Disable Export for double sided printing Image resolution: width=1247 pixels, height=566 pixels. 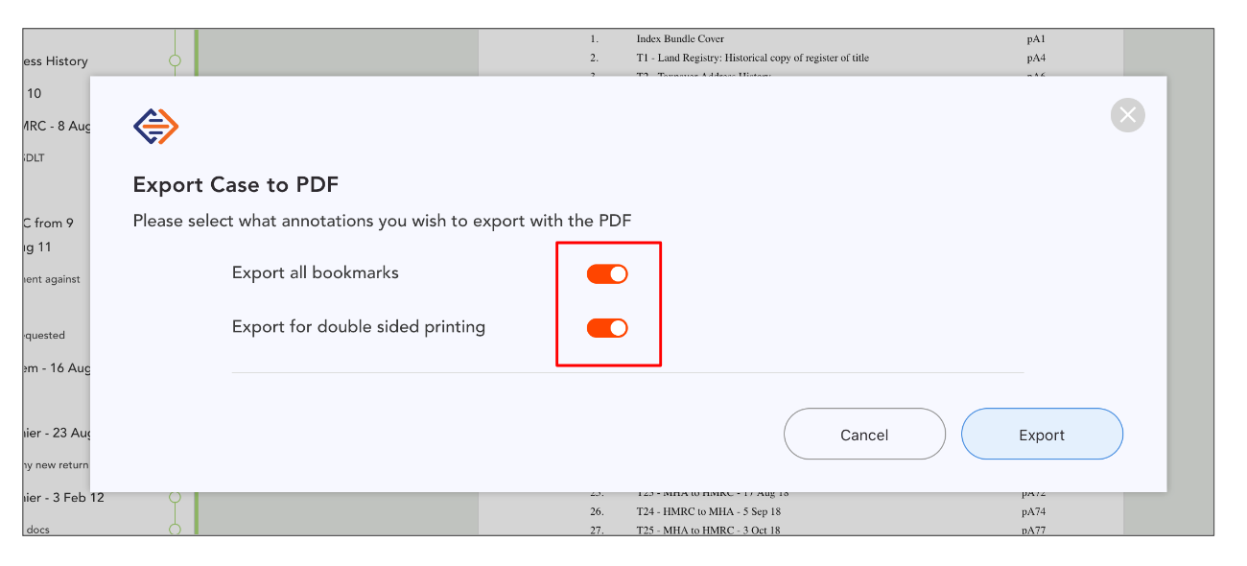pos(607,328)
